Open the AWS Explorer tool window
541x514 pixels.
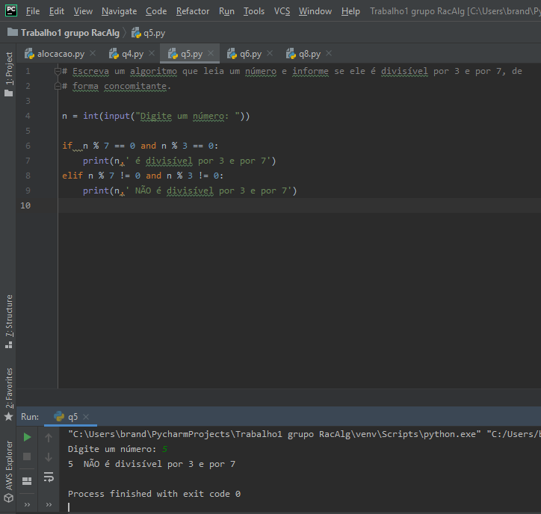click(9, 471)
